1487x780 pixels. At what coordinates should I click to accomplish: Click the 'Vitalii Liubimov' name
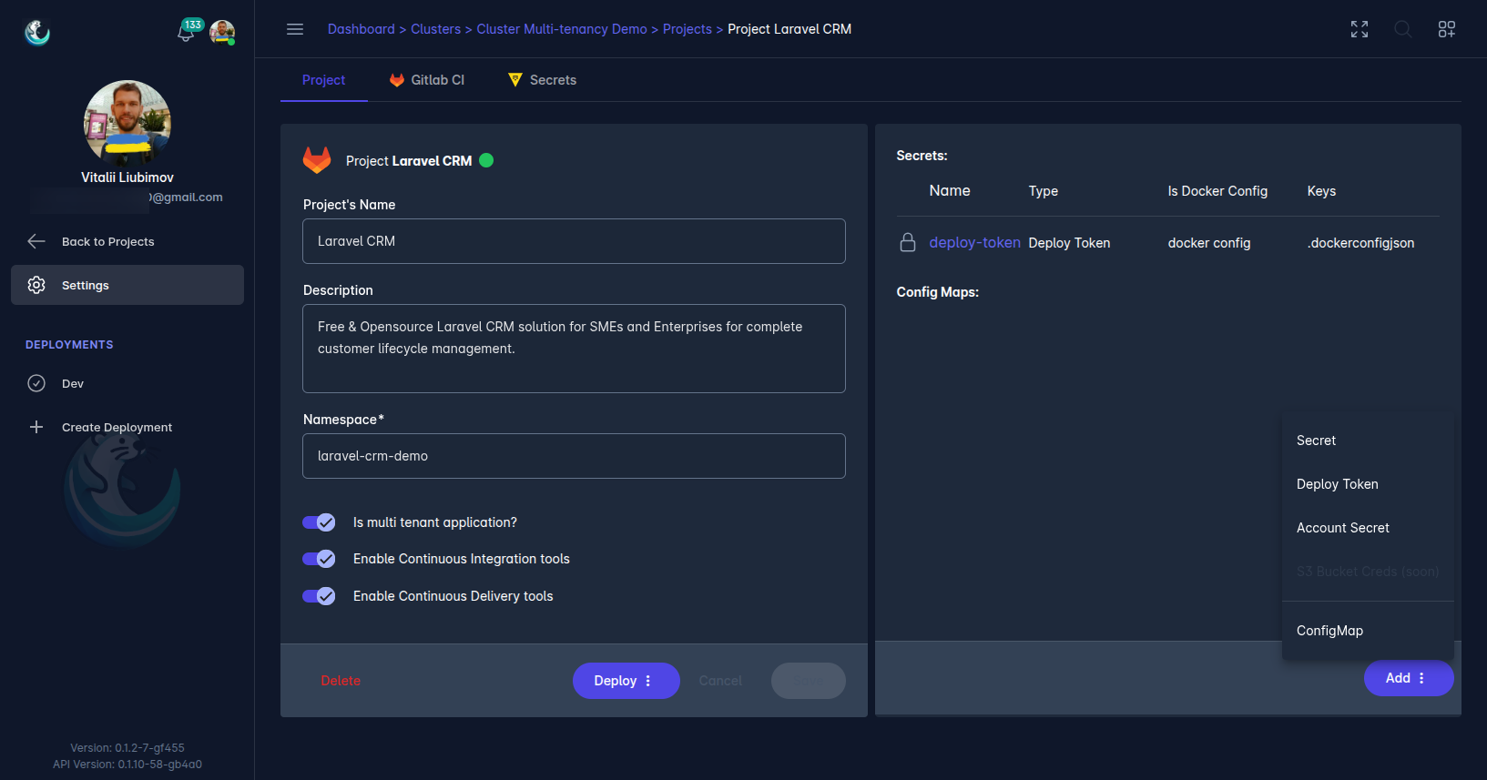pyautogui.click(x=127, y=177)
